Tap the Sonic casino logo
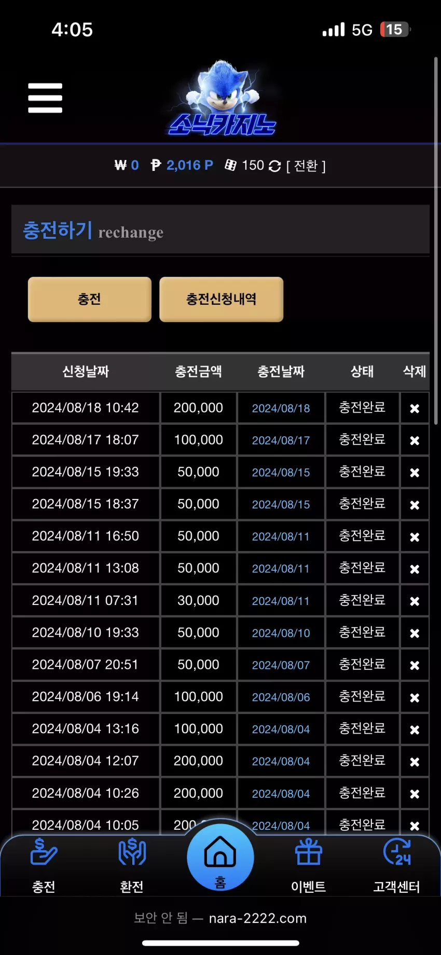441x955 pixels. [x=222, y=98]
